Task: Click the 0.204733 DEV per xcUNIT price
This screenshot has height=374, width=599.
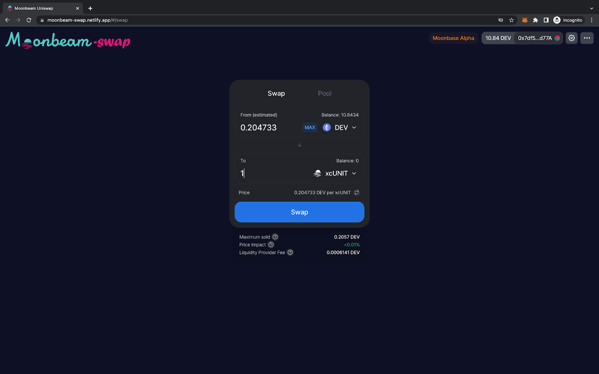Action: pos(323,192)
